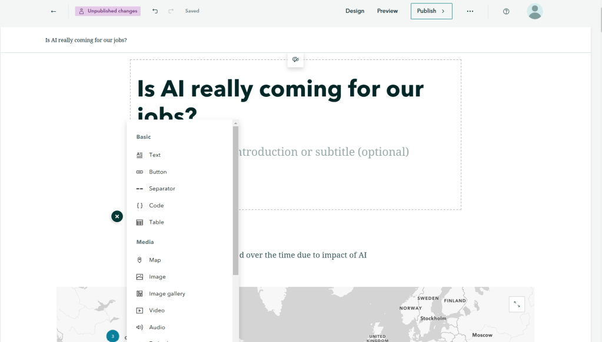Click the cover design paintbrush icon
Image resolution: width=602 pixels, height=342 pixels.
click(295, 59)
